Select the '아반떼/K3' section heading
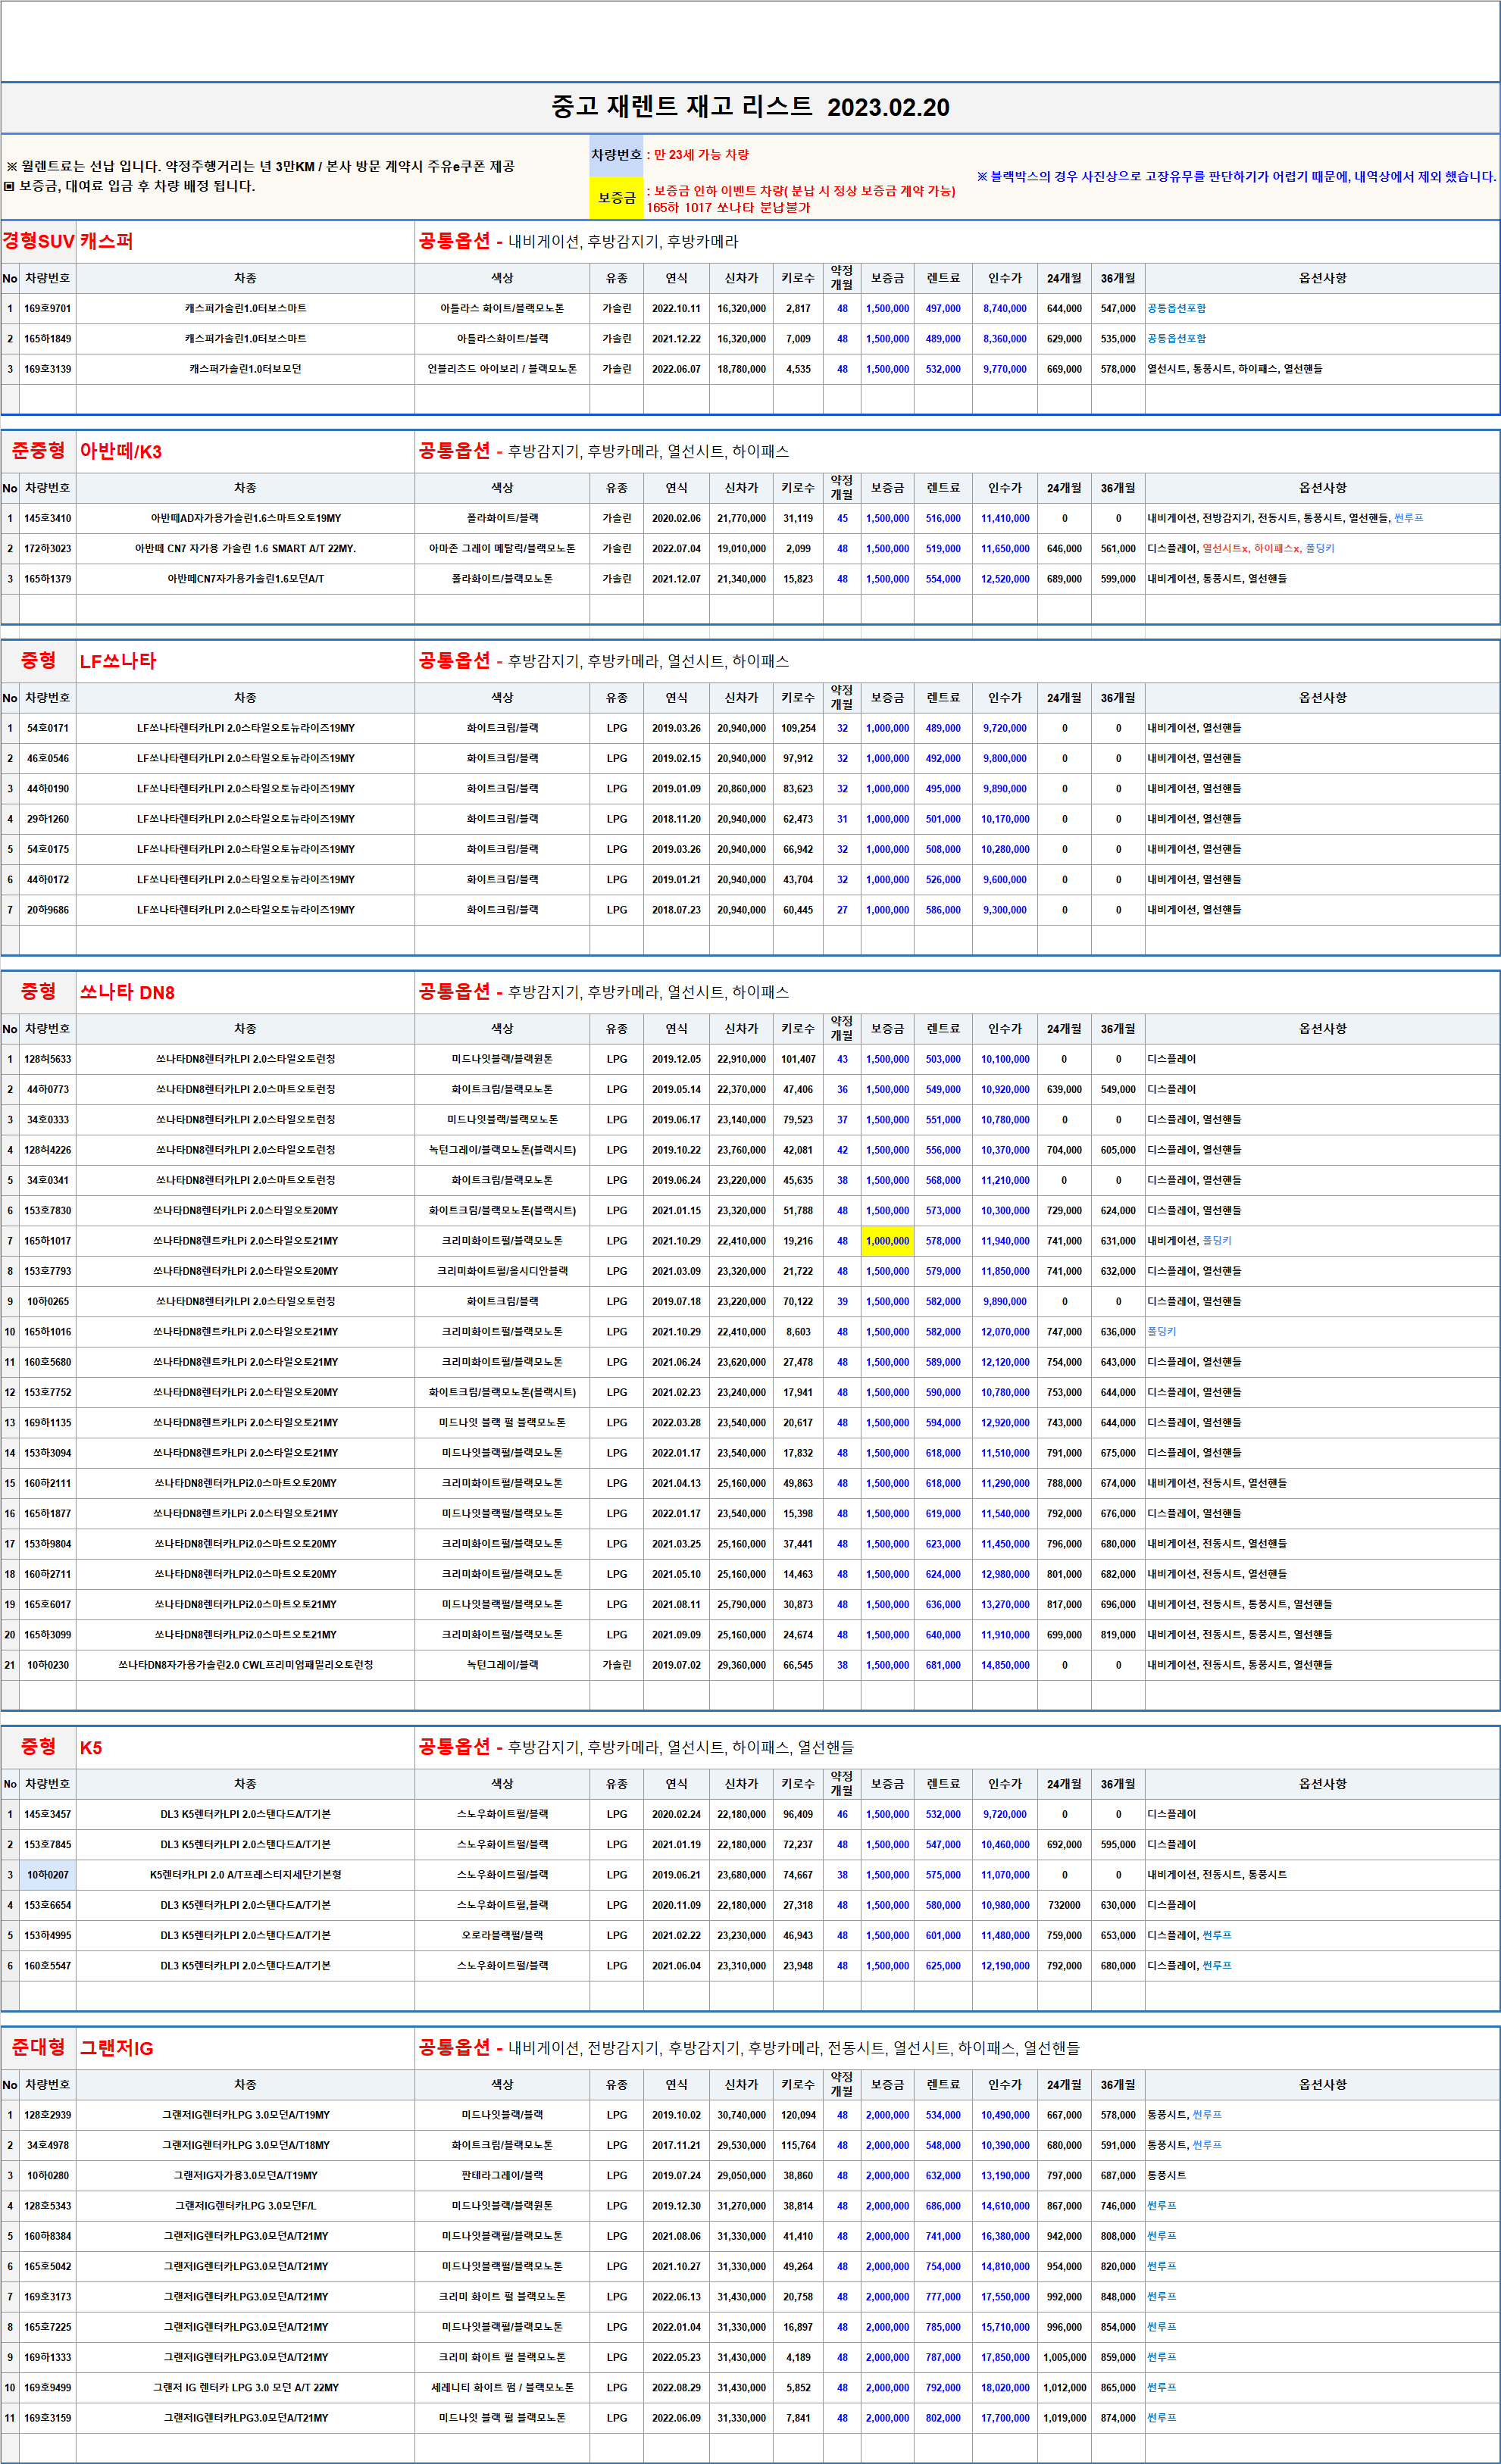This screenshot has width=1501, height=2464. pos(121,452)
